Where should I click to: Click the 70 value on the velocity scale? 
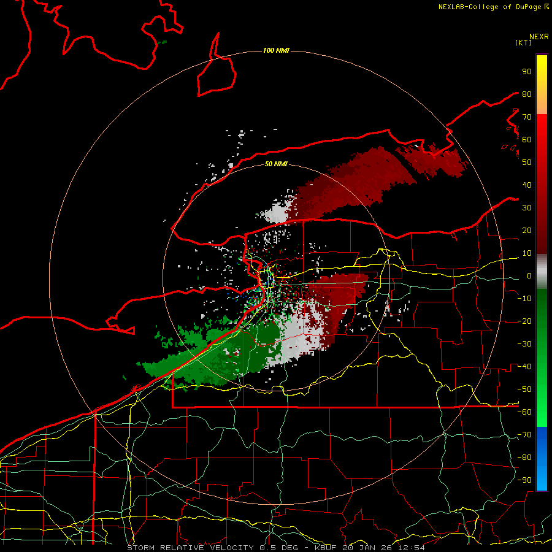pyautogui.click(x=527, y=117)
